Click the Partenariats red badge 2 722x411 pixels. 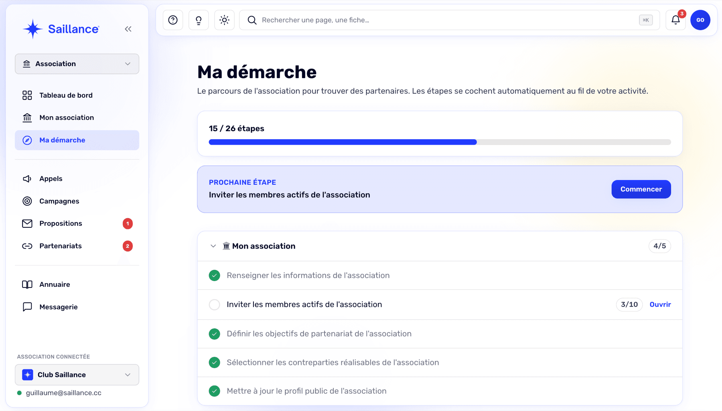click(128, 246)
